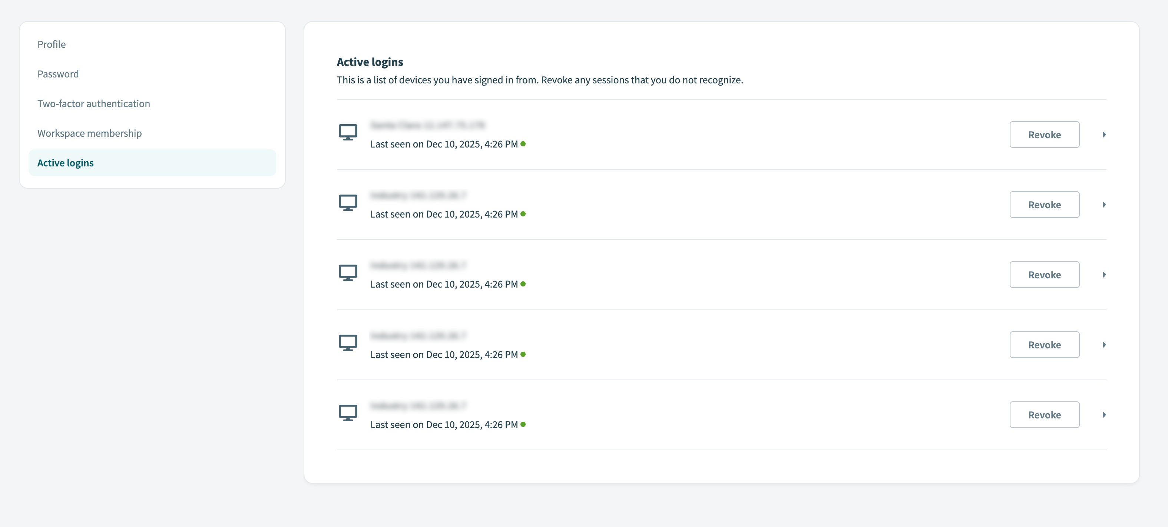Screen dimensions: 1168x527
Task: Click Revoke on the bottom session
Action: 1044,414
